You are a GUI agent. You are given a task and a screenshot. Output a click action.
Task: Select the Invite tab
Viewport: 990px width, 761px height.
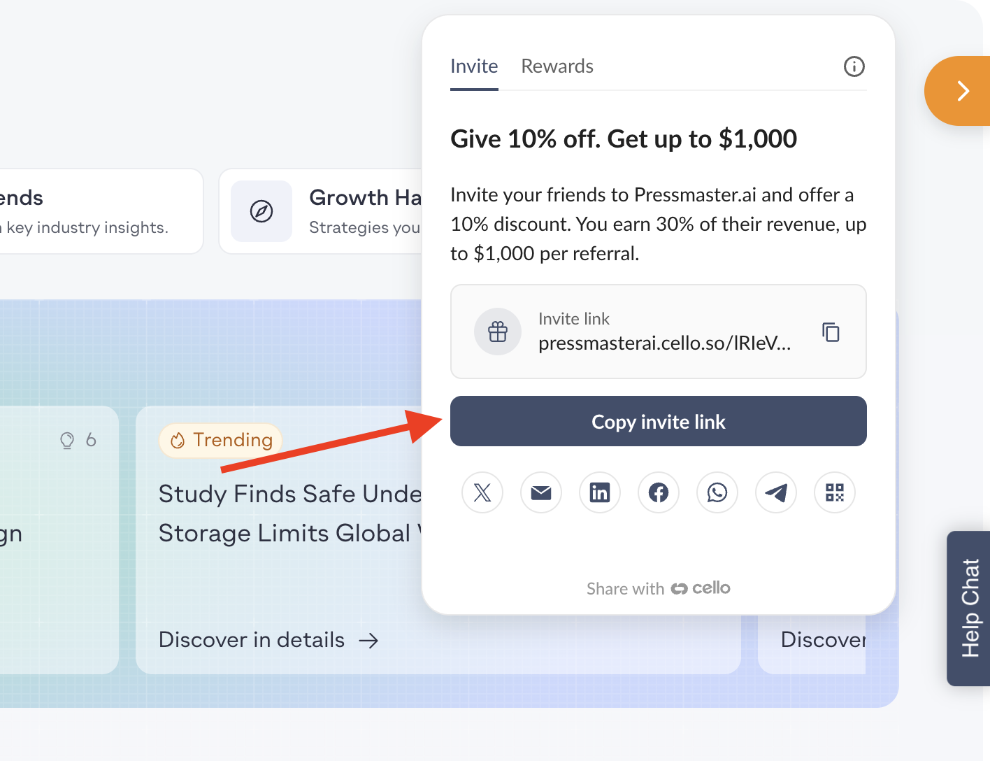474,66
